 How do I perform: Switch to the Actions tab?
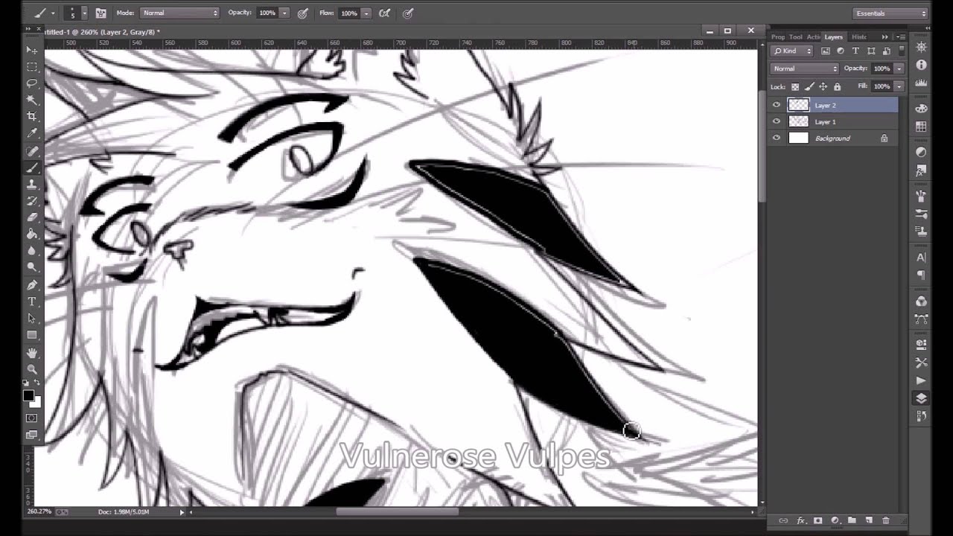[x=814, y=36]
